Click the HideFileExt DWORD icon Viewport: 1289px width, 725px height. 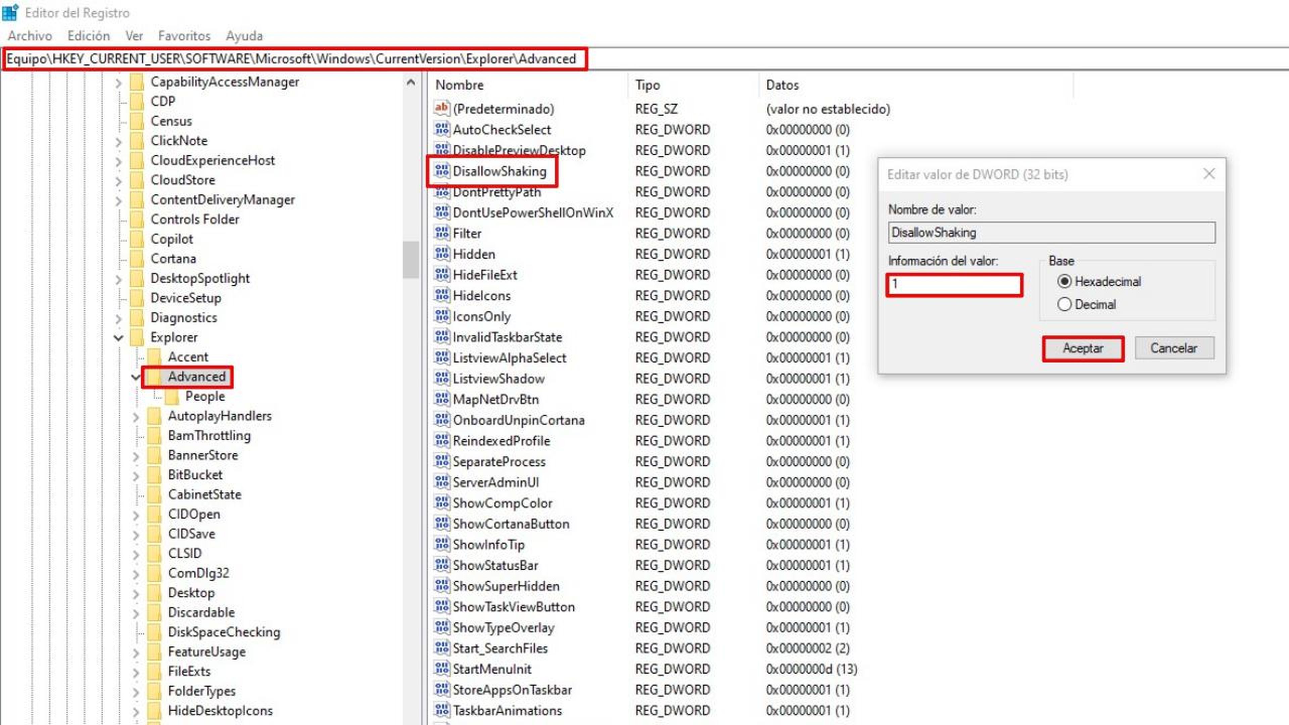coord(441,274)
